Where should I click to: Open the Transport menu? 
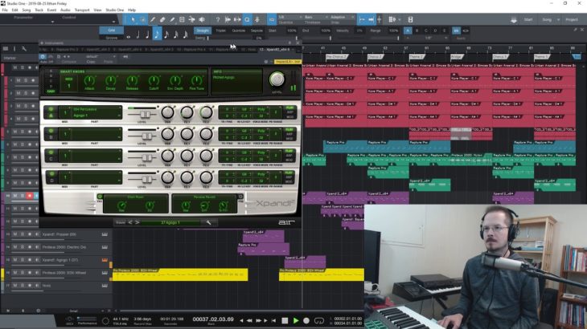click(x=82, y=10)
